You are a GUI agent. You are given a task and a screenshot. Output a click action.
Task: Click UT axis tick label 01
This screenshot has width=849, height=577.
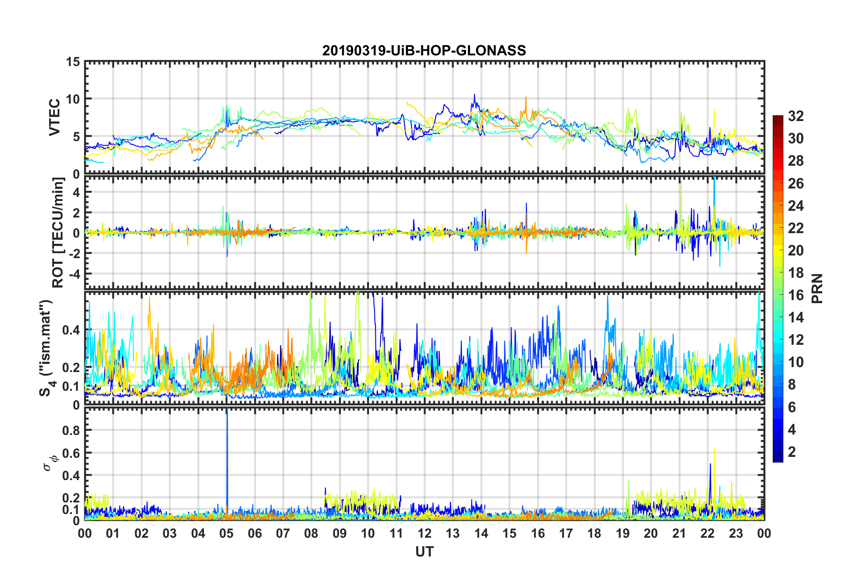coord(113,533)
